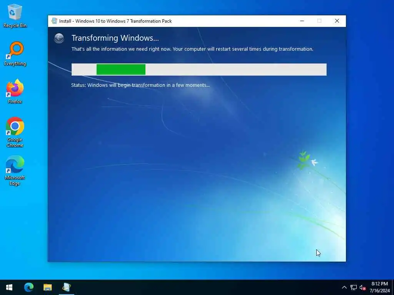Click the installer icon in the title bar
394x295 pixels.
pyautogui.click(x=54, y=21)
